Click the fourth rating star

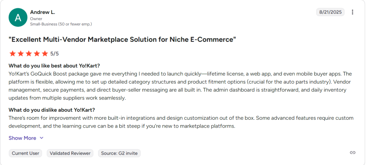click(x=36, y=53)
